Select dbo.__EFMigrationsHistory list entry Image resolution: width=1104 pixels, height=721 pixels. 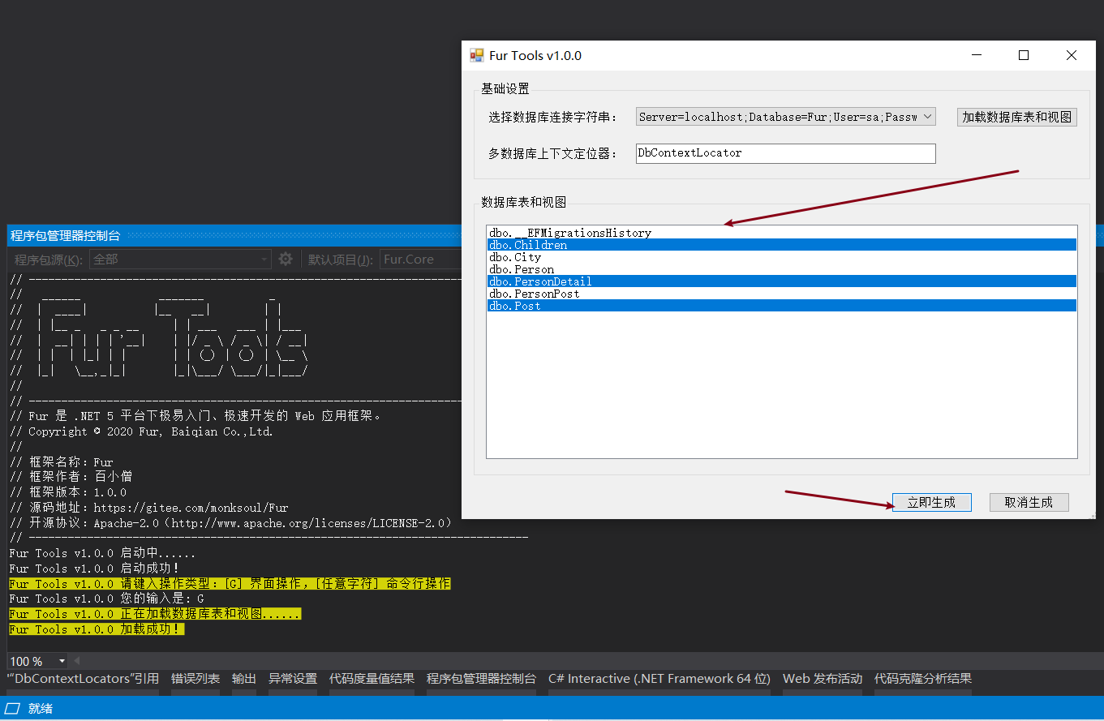[x=570, y=233]
